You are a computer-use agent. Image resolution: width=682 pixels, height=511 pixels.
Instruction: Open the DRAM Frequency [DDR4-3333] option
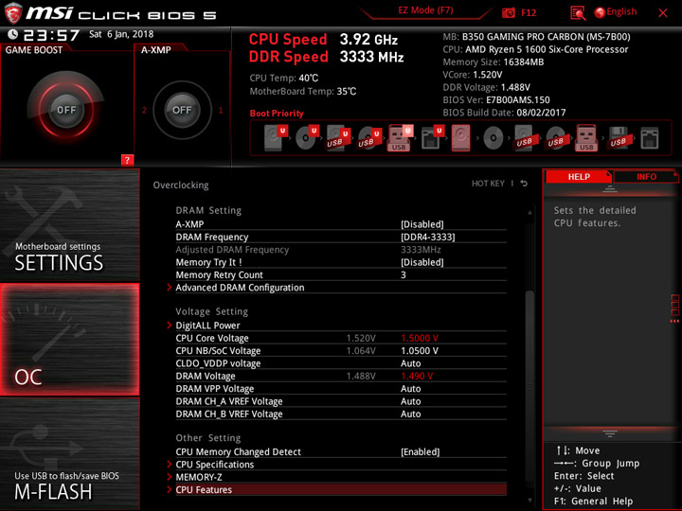click(x=428, y=237)
